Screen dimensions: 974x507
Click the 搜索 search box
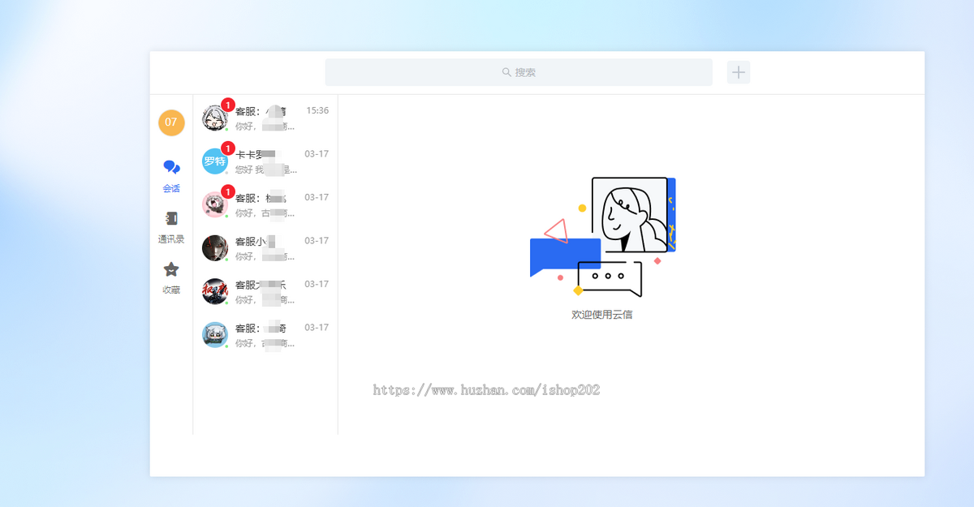[519, 72]
